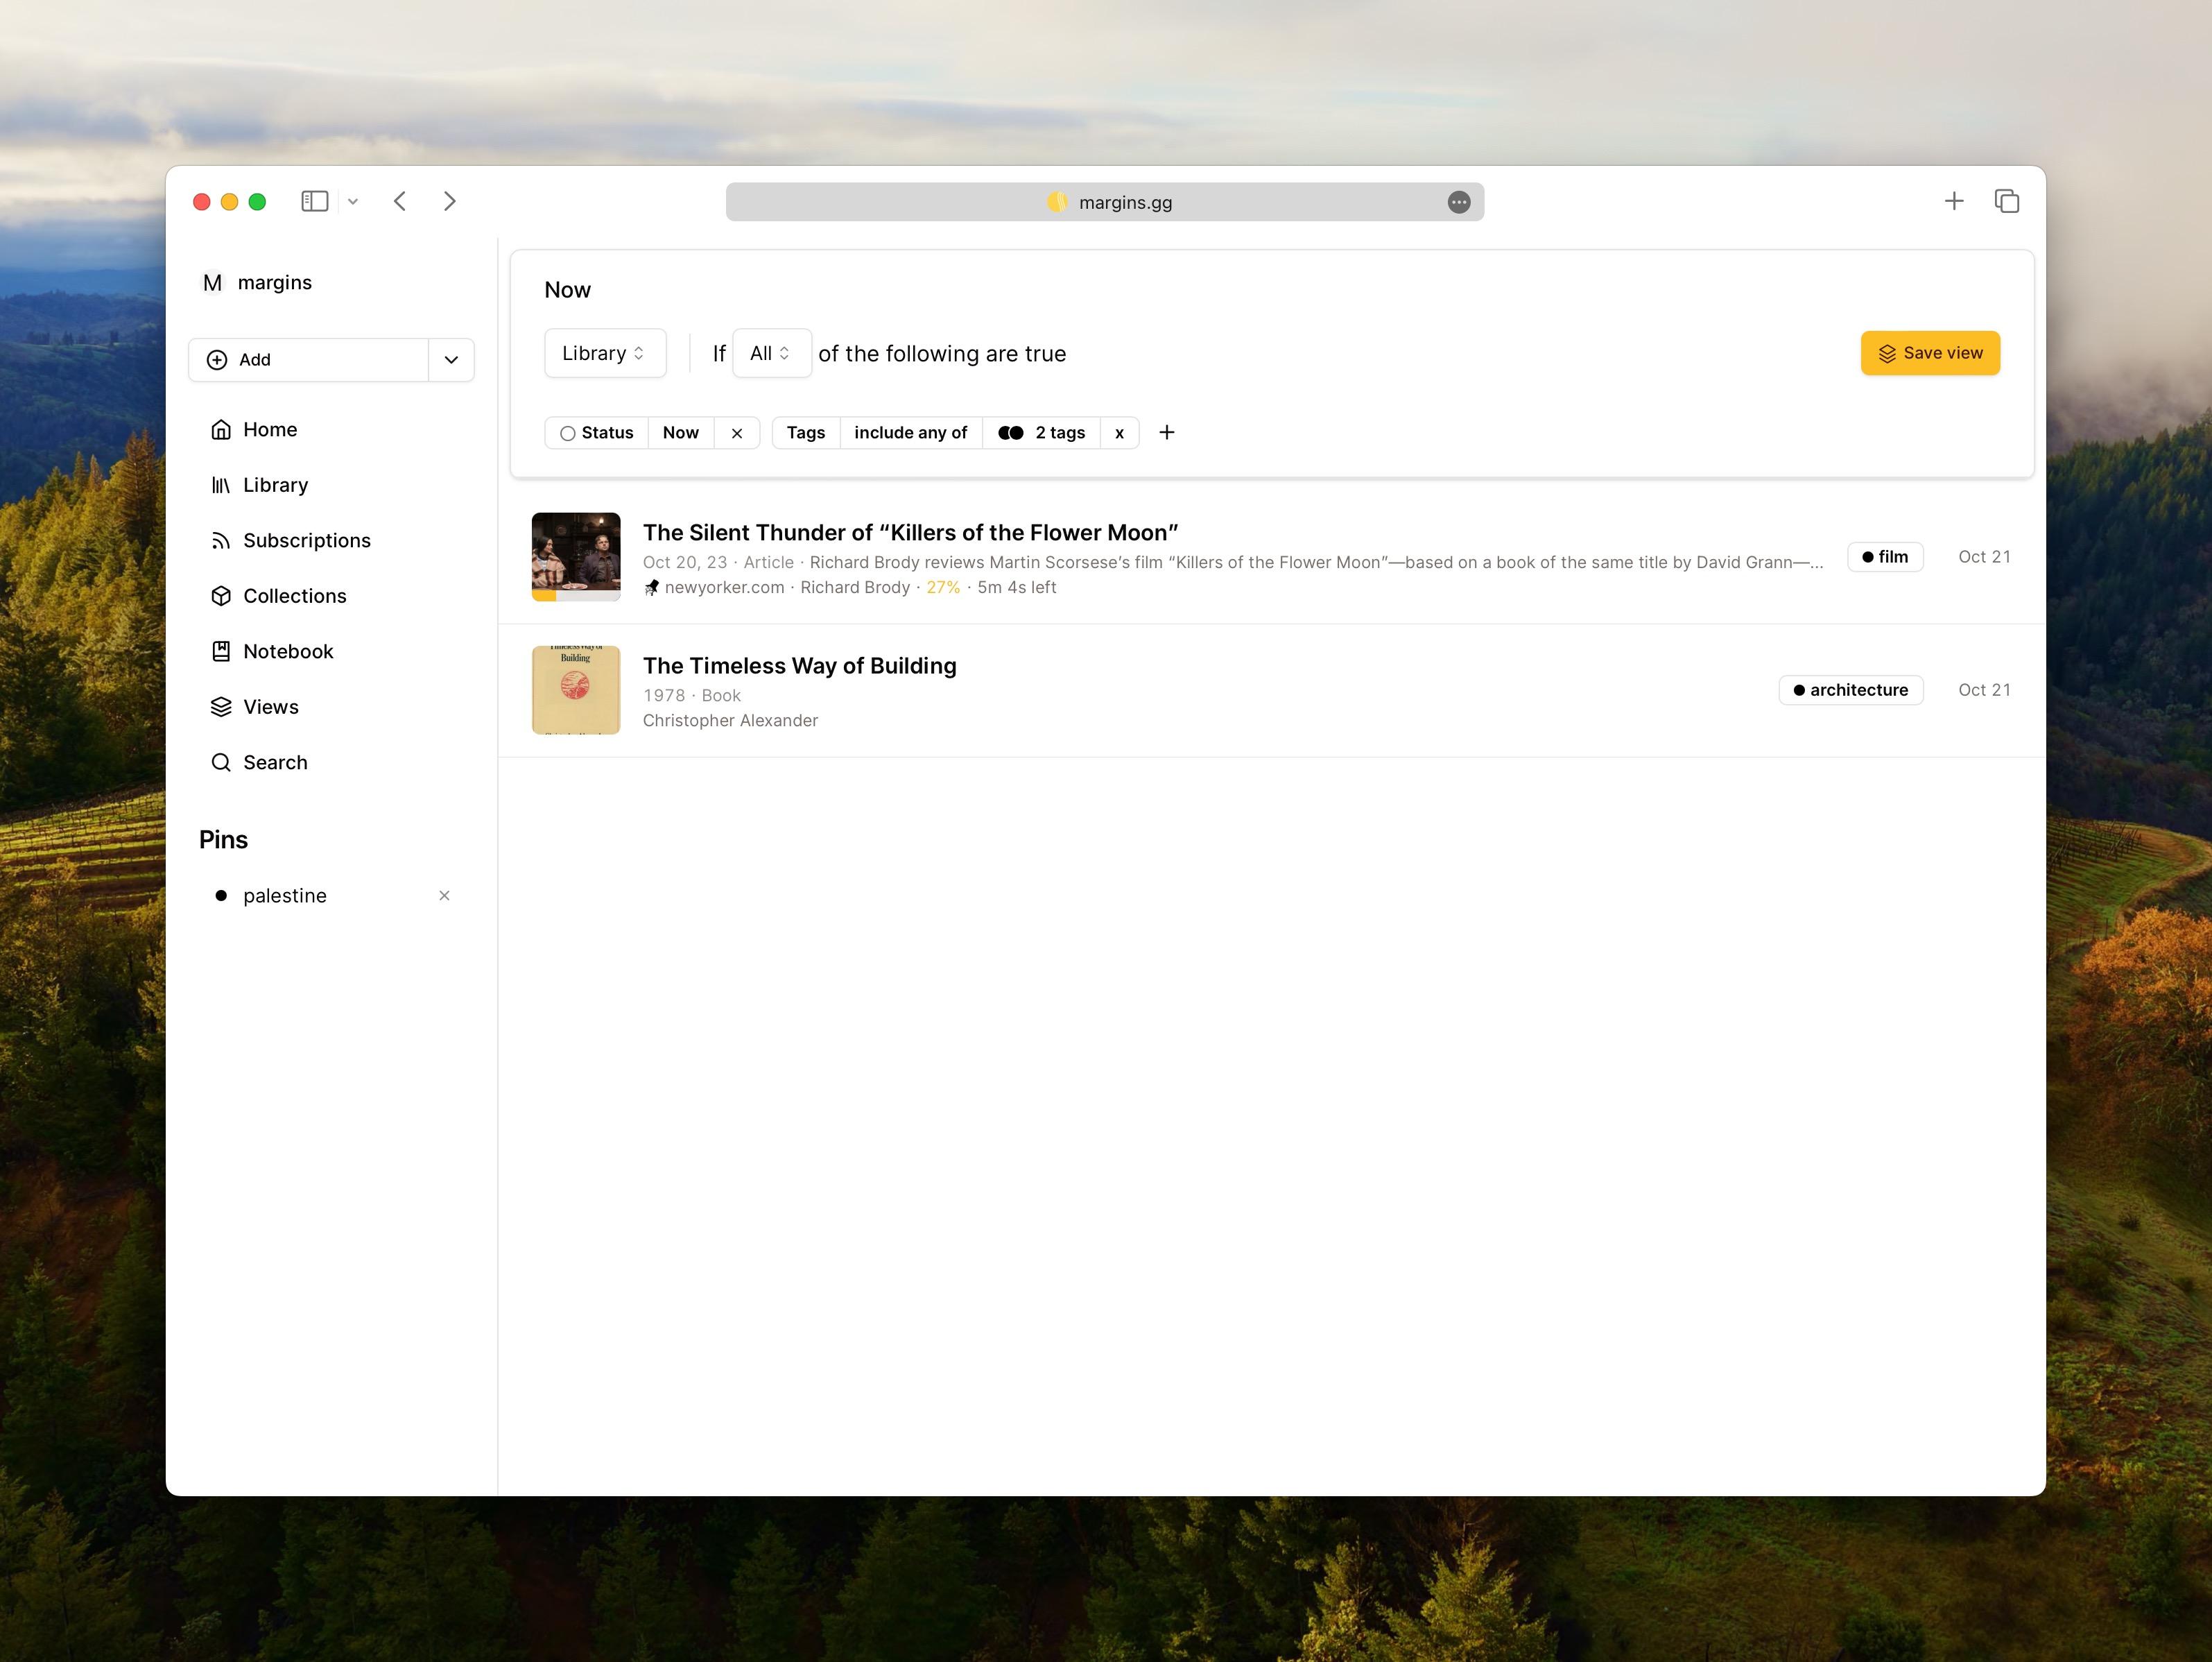Click the Search icon in sidebar
2212x1662 pixels.
tap(222, 761)
